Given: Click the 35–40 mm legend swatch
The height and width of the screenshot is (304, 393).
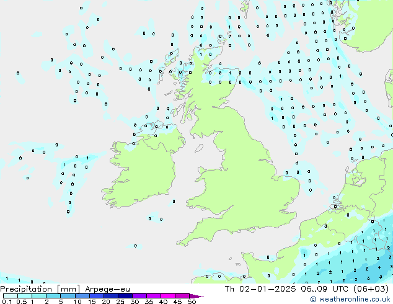Looking at the screenshot, I should pyautogui.click(x=153, y=296).
